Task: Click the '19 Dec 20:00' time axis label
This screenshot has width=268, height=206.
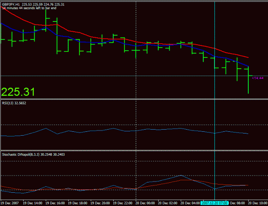Action: (101, 203)
